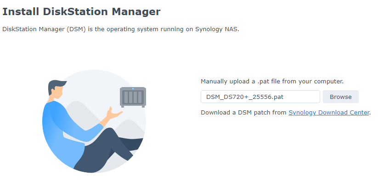
Task: Click the DSM operating system description text
Action: coord(121,29)
